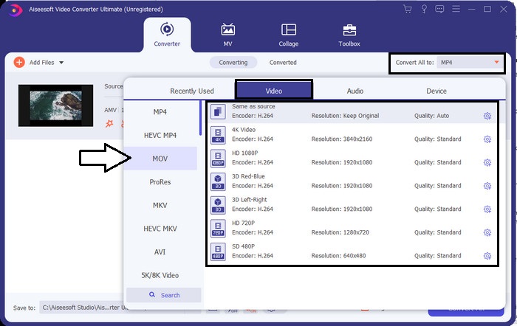Click the SD 480P preset icon
The height and width of the screenshot is (326, 517).
click(218, 252)
